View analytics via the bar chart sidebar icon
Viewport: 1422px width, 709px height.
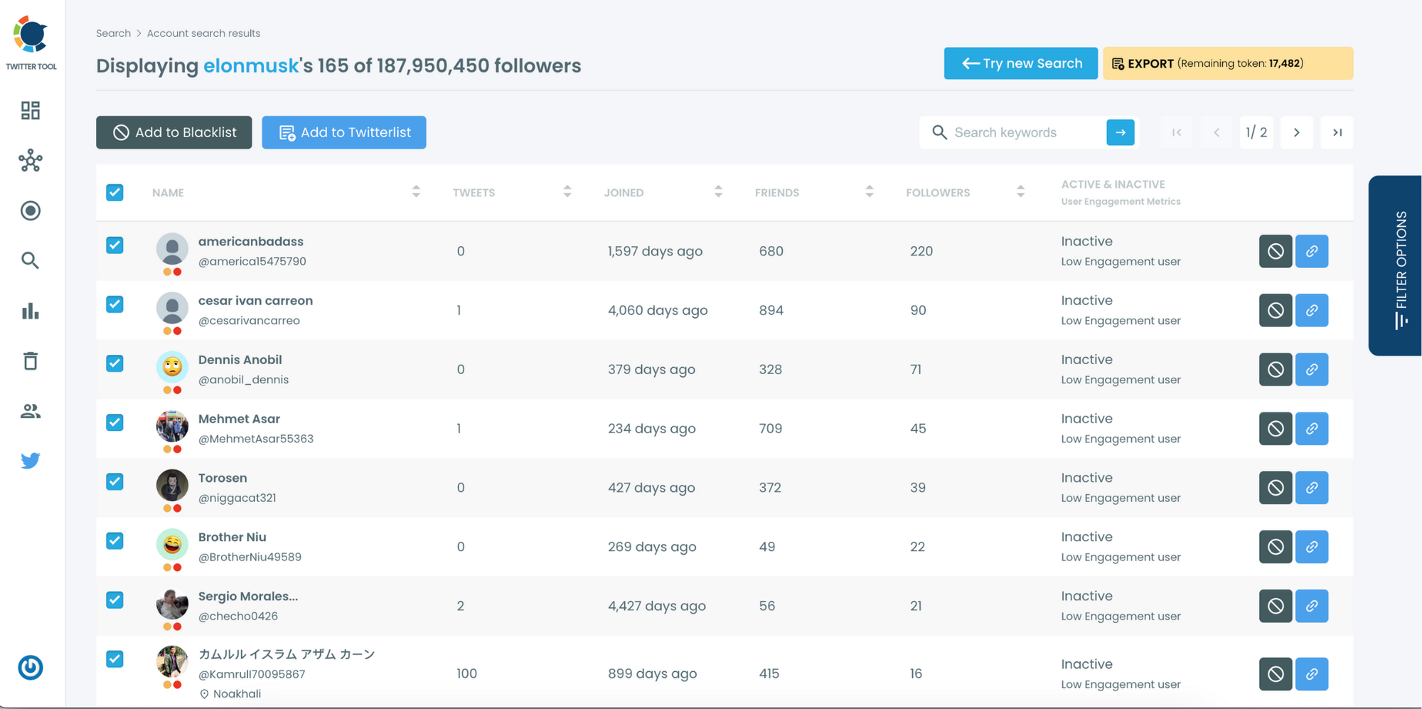(31, 311)
